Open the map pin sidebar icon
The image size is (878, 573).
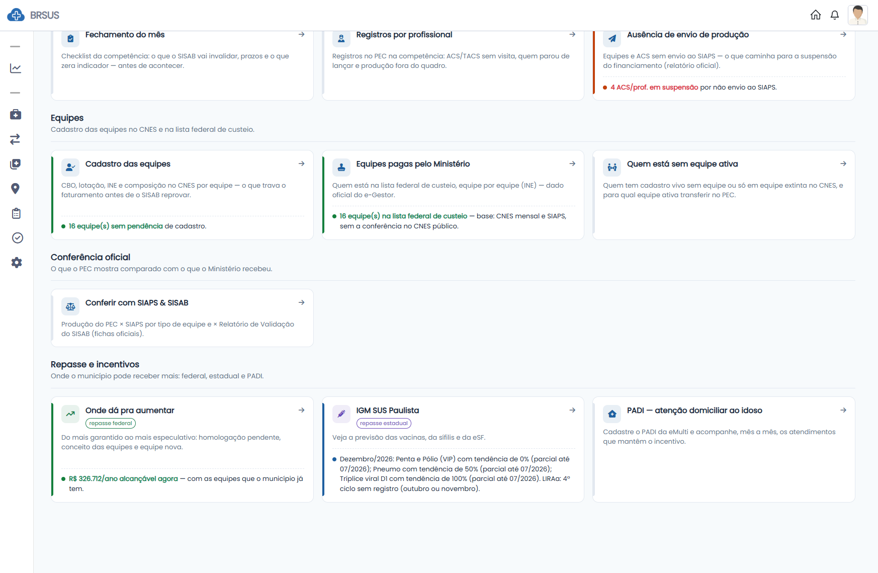[x=16, y=189]
